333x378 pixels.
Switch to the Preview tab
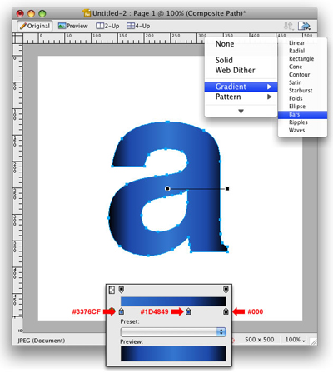pyautogui.click(x=73, y=26)
